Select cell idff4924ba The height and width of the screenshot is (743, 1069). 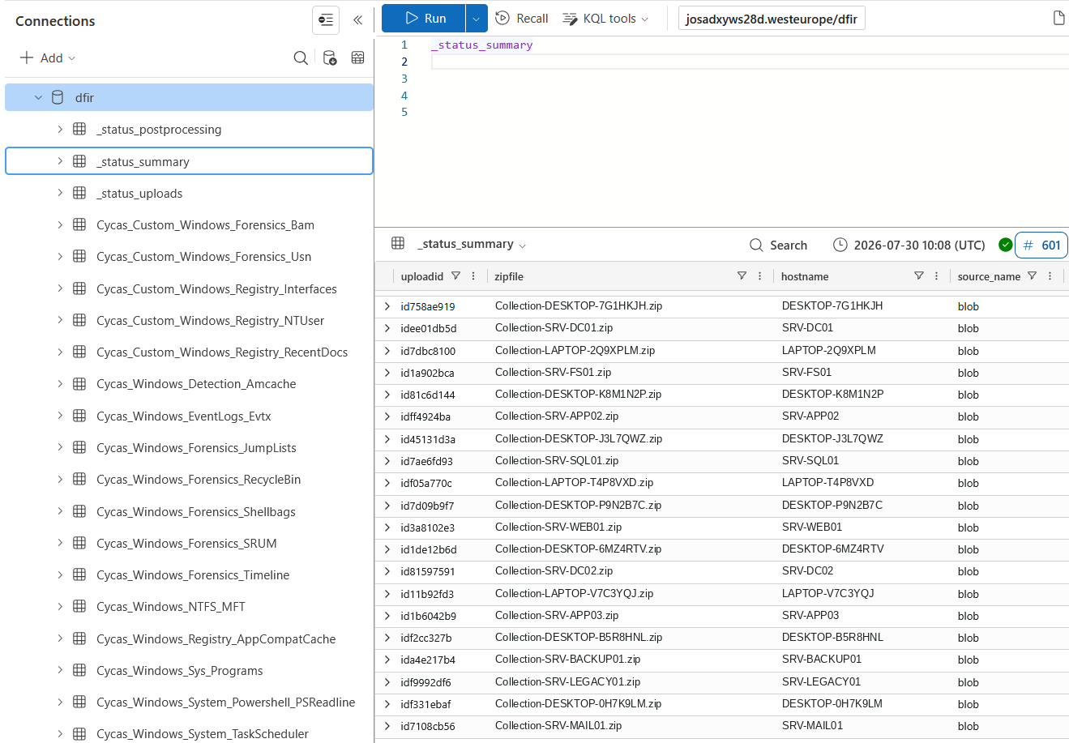tap(425, 416)
